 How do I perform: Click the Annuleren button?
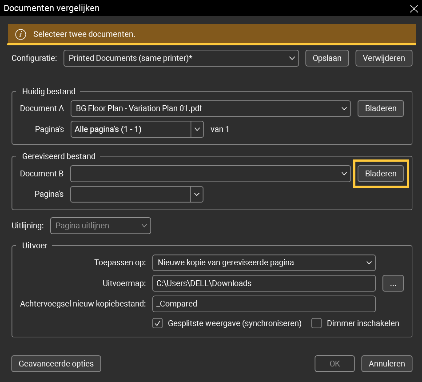click(387, 364)
